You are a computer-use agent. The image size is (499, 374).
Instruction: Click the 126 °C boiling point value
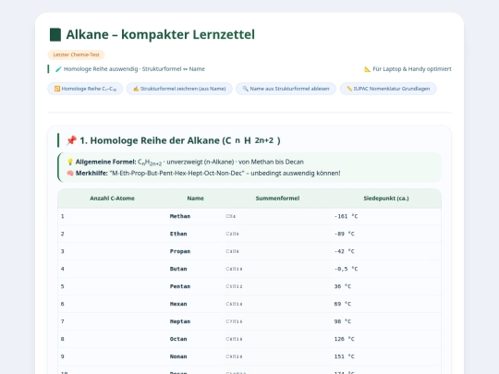click(345, 339)
